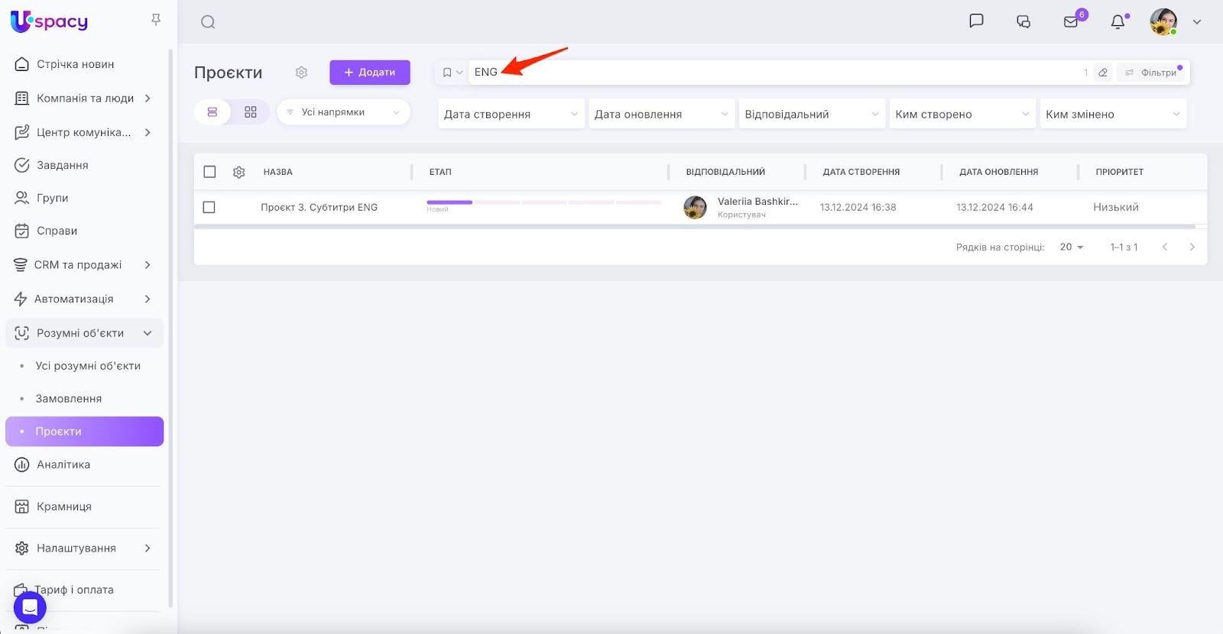Expand CRM та продажі menu
This screenshot has width=1223, height=634.
[x=85, y=264]
